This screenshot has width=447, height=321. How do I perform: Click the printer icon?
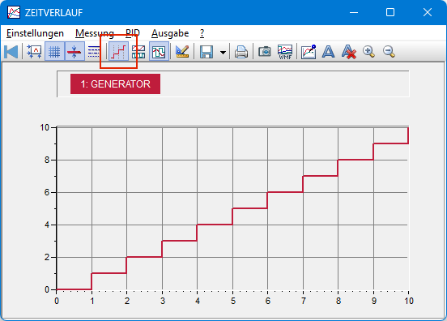pos(241,52)
